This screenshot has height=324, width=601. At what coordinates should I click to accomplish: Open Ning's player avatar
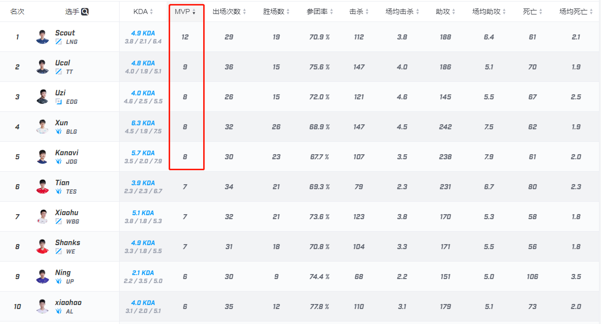42,277
